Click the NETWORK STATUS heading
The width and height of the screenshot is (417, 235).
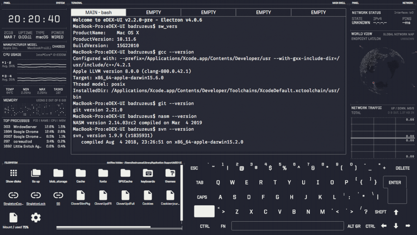[x=366, y=13]
